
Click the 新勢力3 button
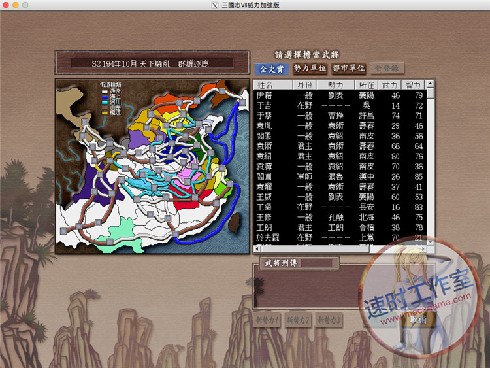[329, 320]
